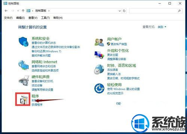Viewport: 187px width, 134px height.
Task: Click 更换输入法 link
Action: click(x=114, y=74)
